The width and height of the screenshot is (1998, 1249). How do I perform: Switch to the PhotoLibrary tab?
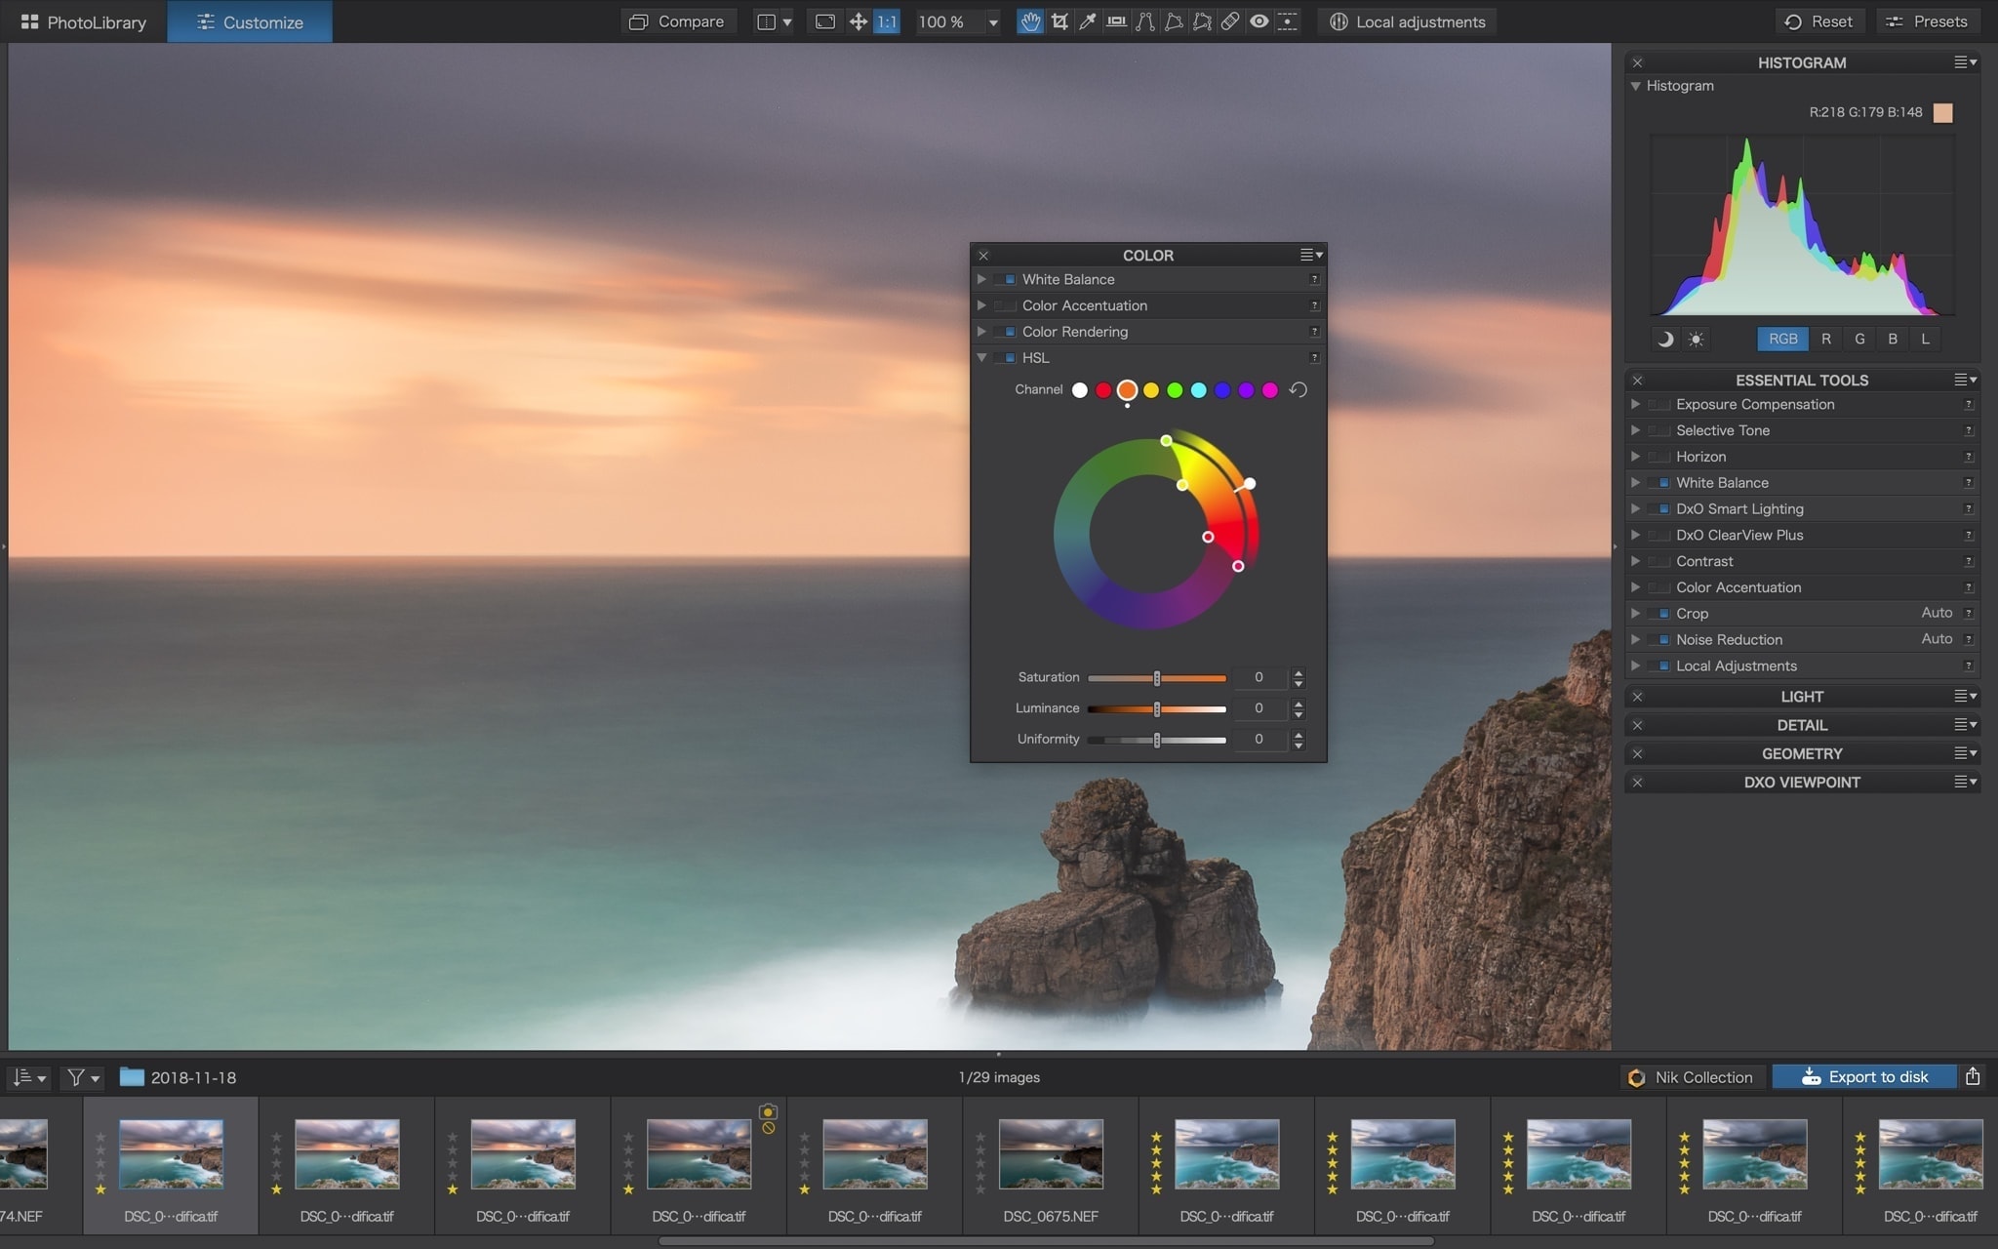click(x=84, y=21)
